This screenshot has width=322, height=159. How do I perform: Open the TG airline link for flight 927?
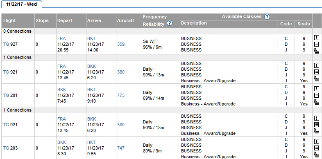[x=6, y=44]
